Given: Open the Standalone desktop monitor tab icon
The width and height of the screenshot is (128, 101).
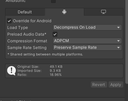Looking at the screenshot, I should 104,12.
